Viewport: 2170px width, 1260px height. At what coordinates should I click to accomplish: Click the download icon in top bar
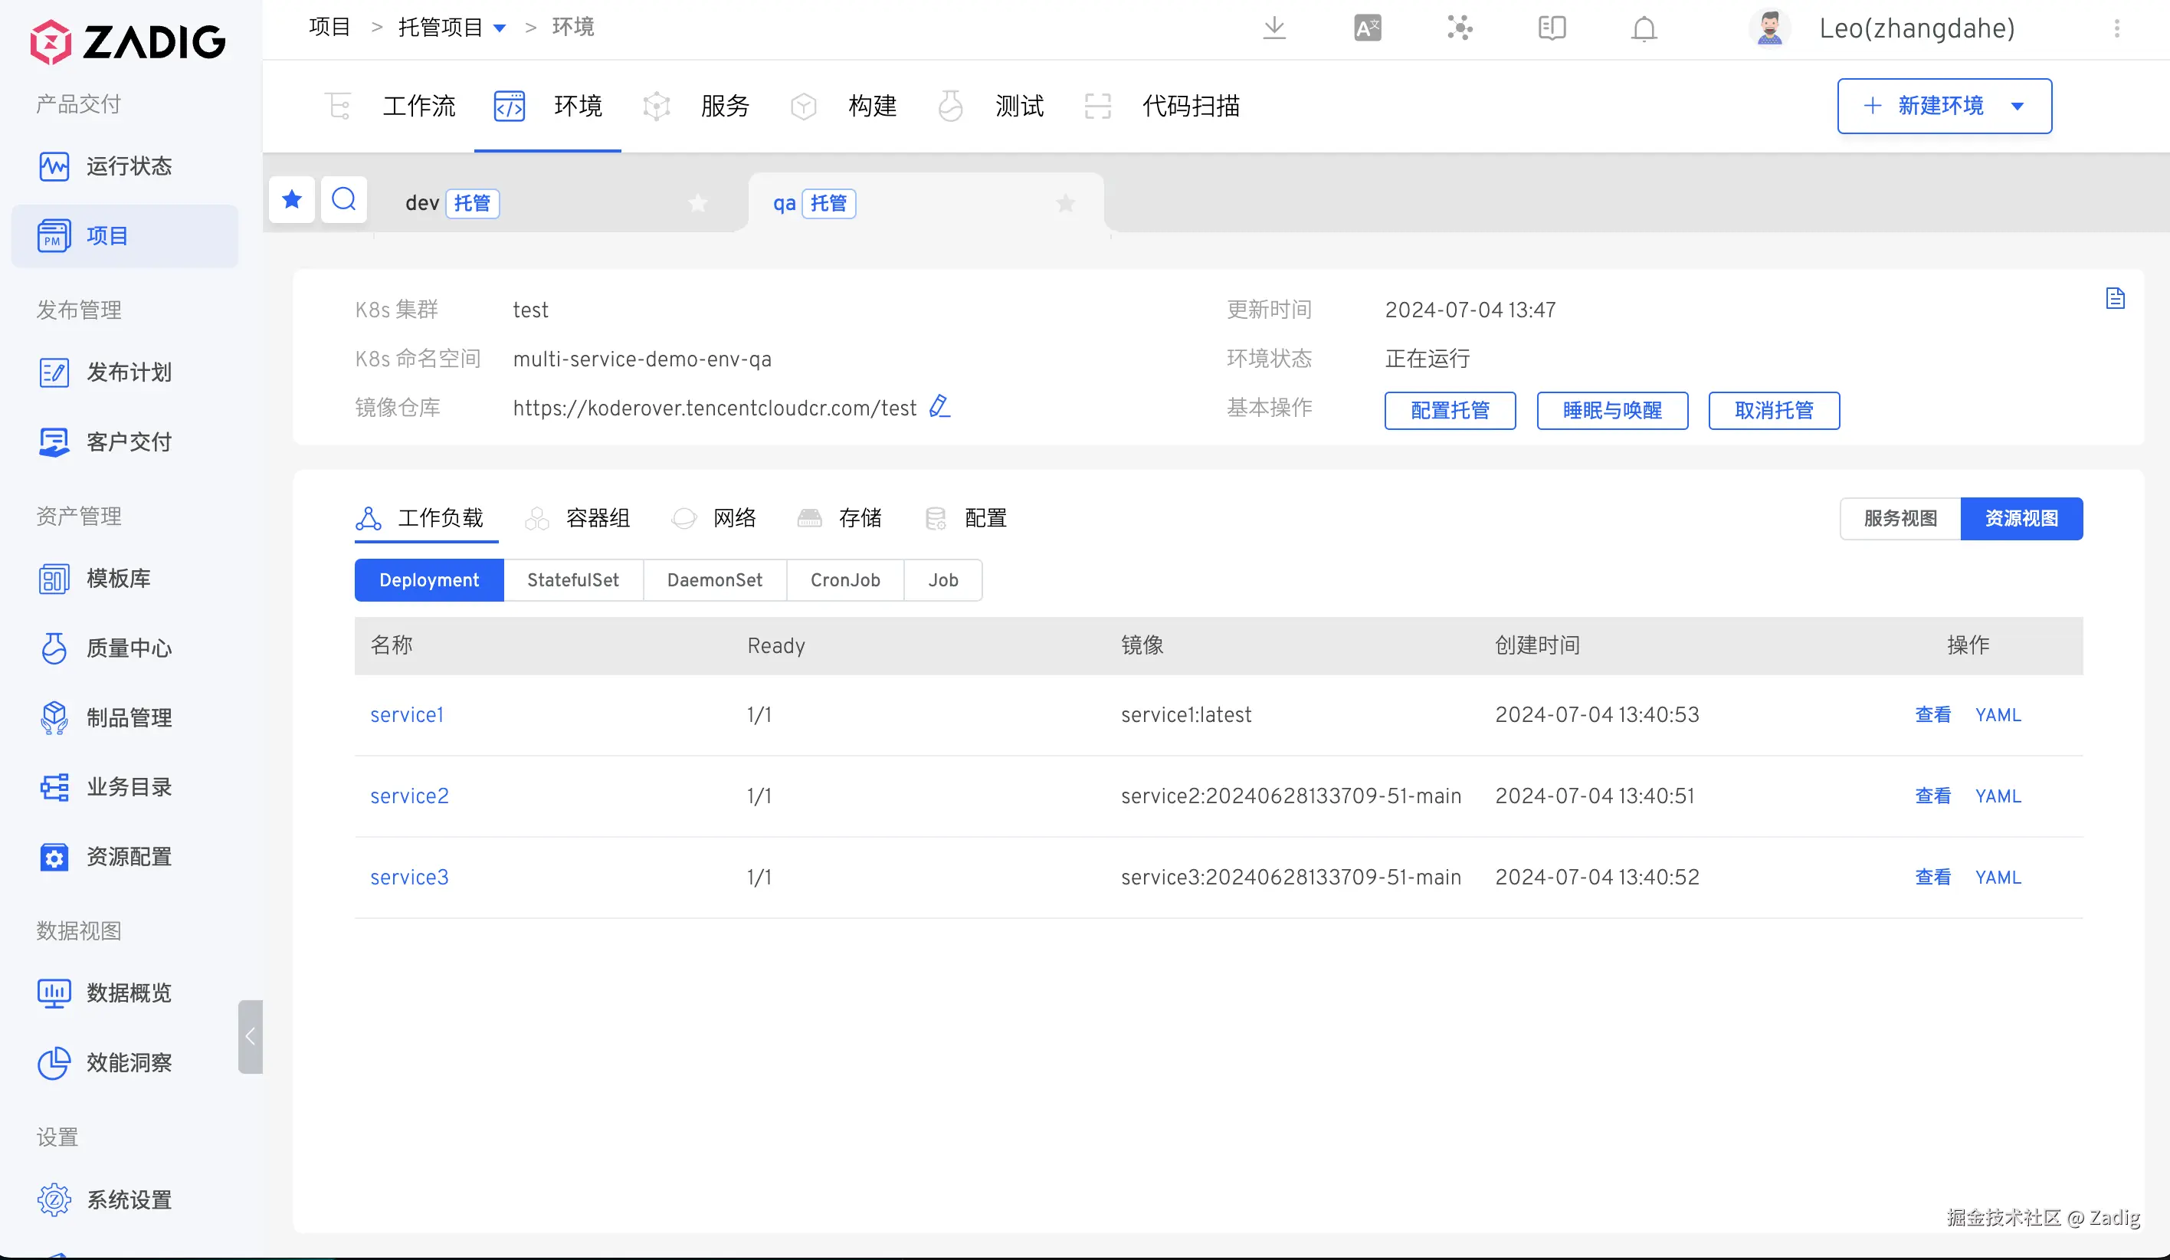coord(1273,28)
